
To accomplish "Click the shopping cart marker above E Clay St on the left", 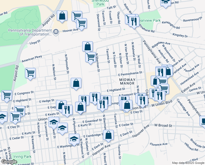I will click(x=15, y=117).
